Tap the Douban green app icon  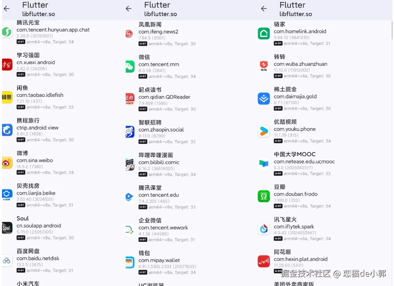click(x=263, y=196)
